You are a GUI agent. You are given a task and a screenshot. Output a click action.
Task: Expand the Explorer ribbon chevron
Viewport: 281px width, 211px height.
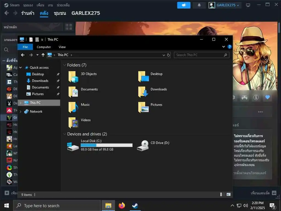[223, 47]
